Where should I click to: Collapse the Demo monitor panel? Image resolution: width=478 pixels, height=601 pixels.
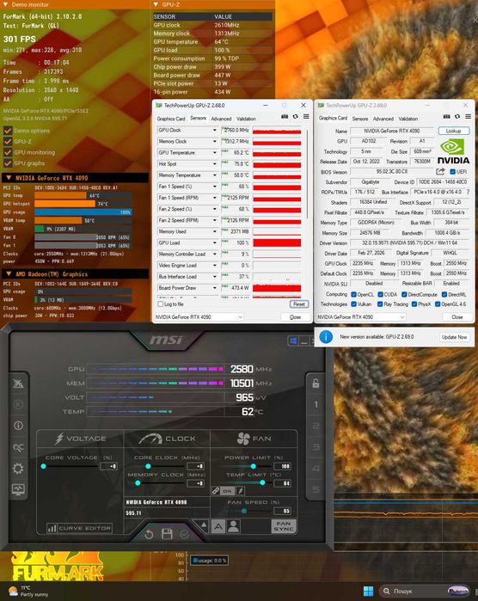(5, 4)
